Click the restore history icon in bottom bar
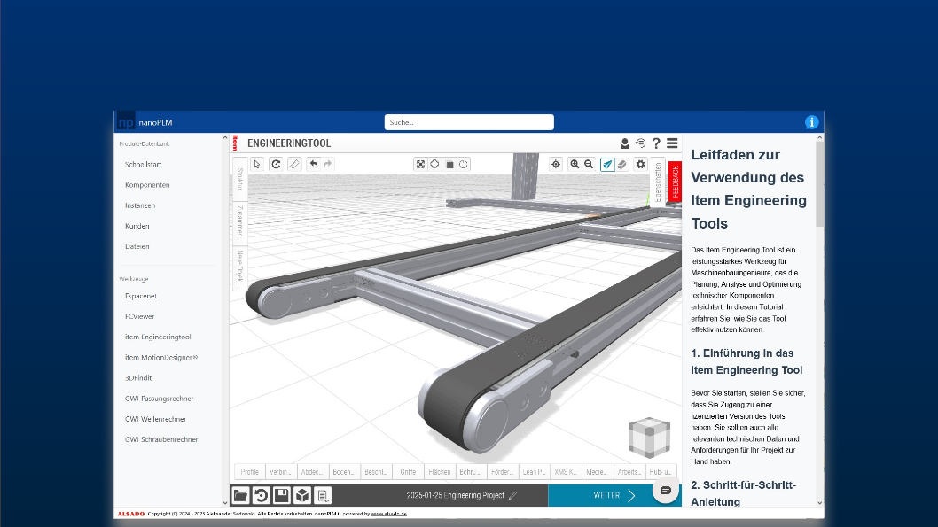The height and width of the screenshot is (527, 938). click(x=261, y=495)
